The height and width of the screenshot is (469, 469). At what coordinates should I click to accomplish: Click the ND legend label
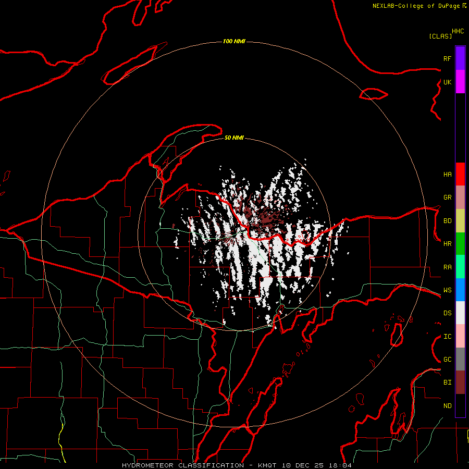pyautogui.click(x=448, y=406)
